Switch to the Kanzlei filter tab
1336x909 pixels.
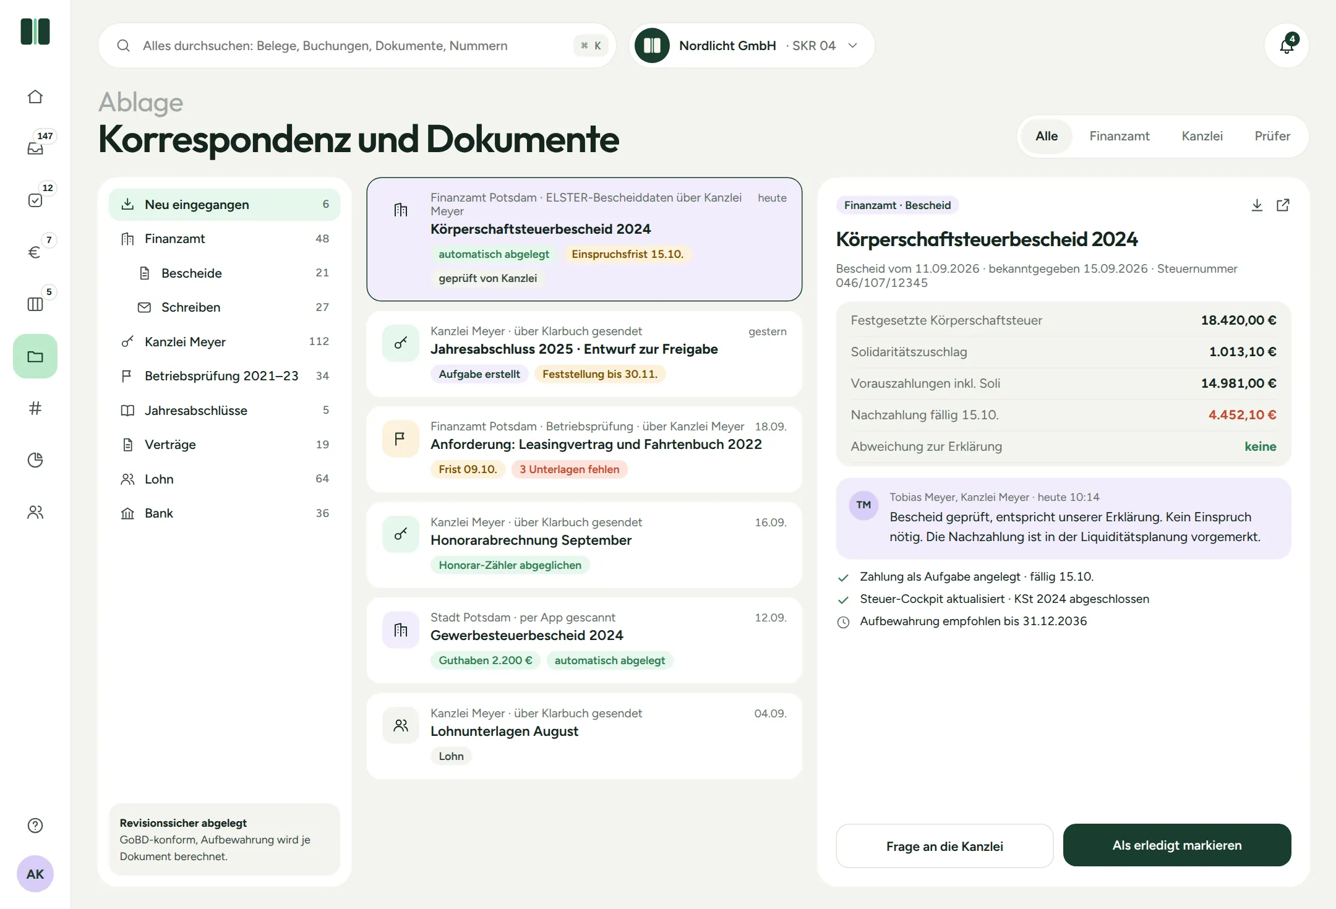pyautogui.click(x=1202, y=136)
